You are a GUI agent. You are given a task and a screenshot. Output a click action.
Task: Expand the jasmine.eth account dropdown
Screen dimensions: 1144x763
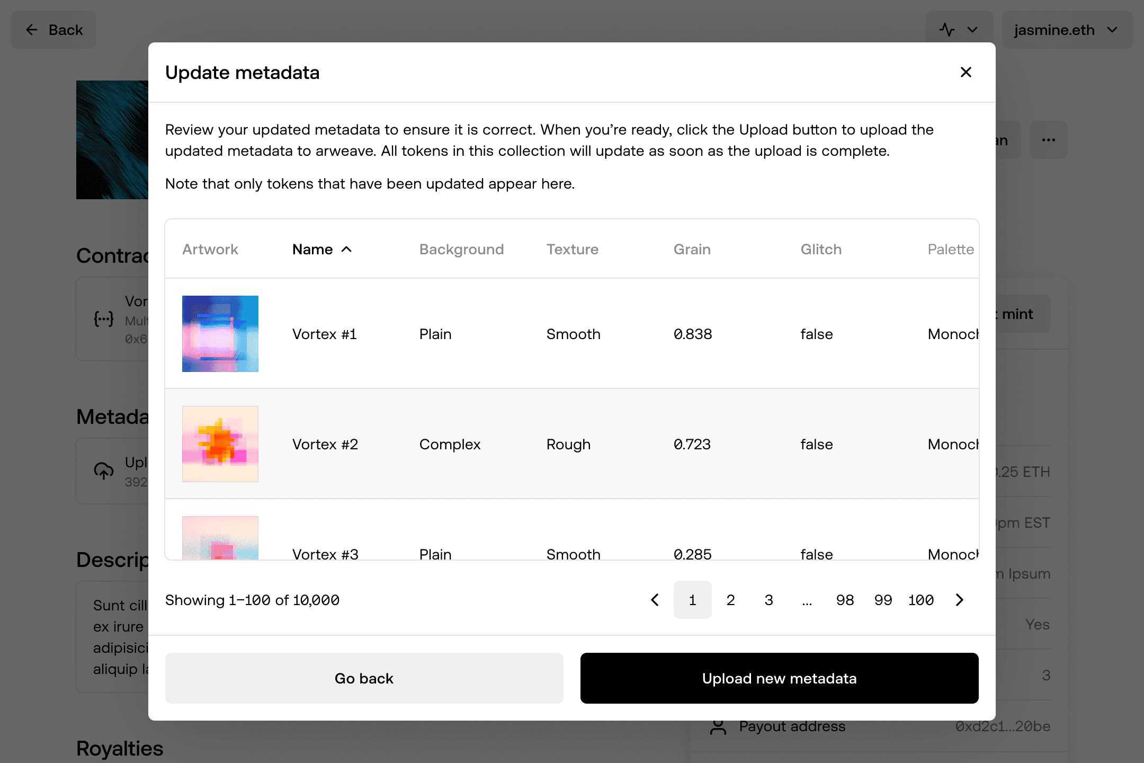coord(1067,30)
